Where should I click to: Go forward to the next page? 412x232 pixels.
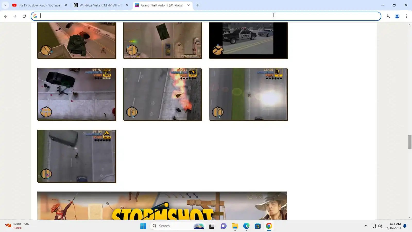pyautogui.click(x=15, y=16)
